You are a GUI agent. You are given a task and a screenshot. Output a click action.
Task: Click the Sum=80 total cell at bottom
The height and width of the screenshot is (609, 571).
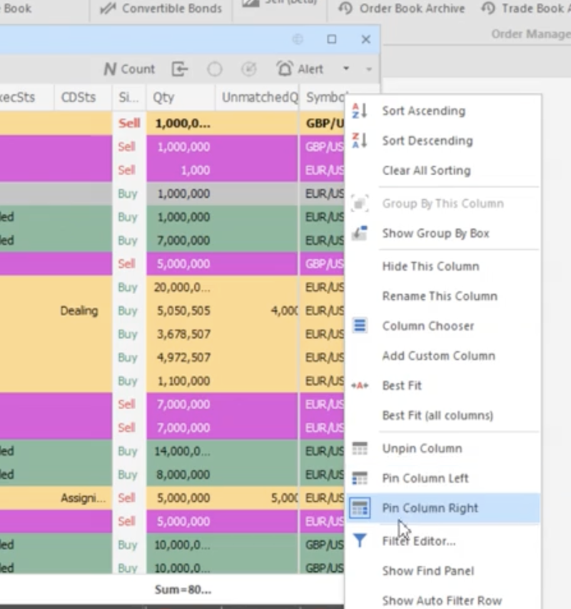(182, 589)
